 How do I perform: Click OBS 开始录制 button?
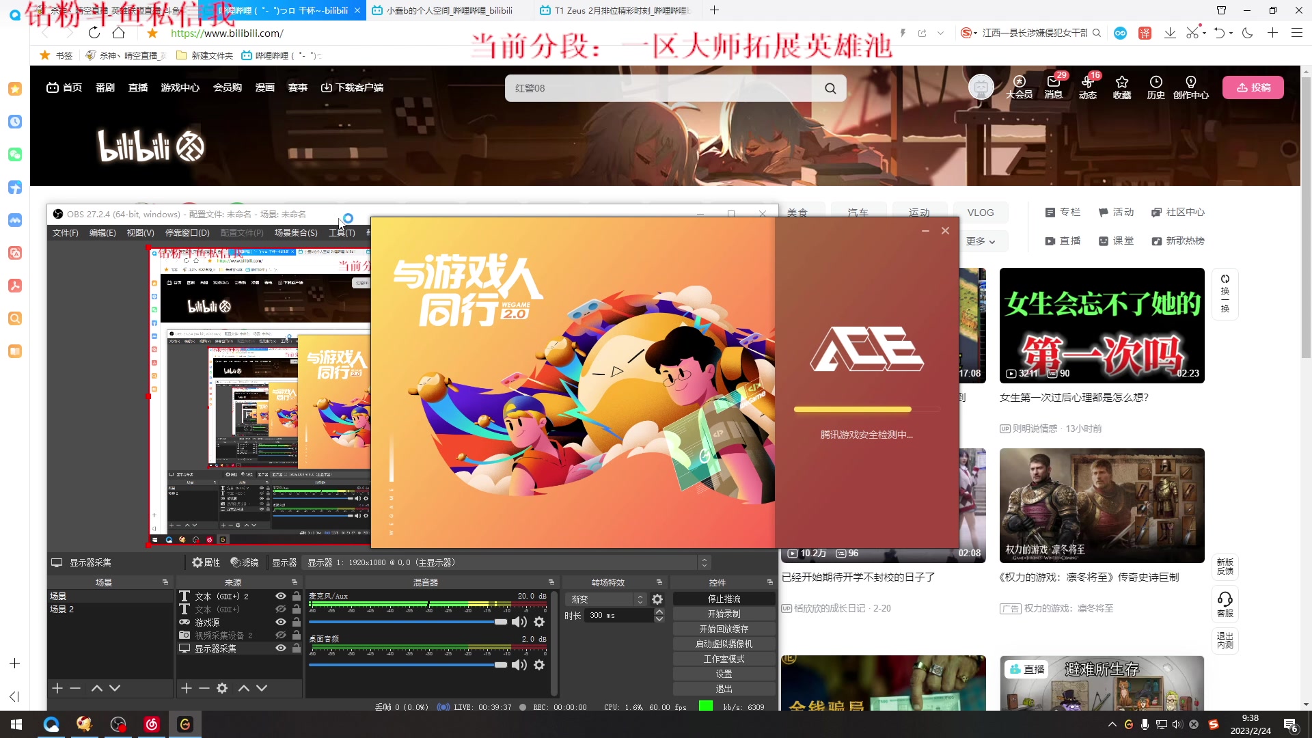[724, 614]
